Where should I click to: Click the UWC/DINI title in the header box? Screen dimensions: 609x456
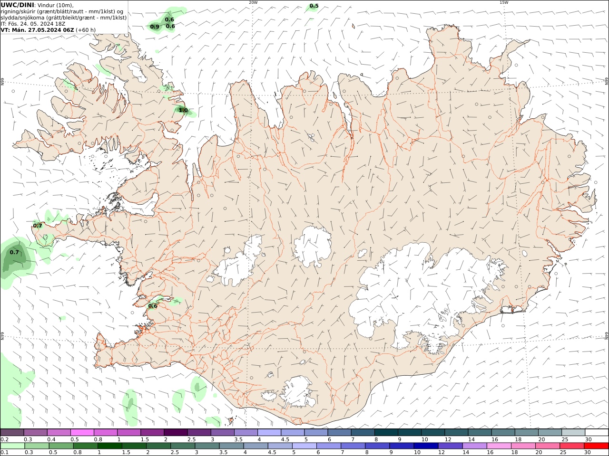[17, 5]
